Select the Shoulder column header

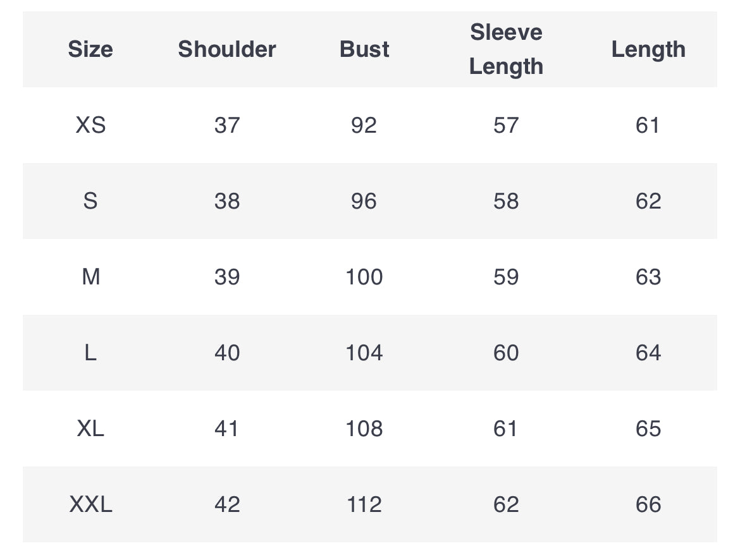227,49
